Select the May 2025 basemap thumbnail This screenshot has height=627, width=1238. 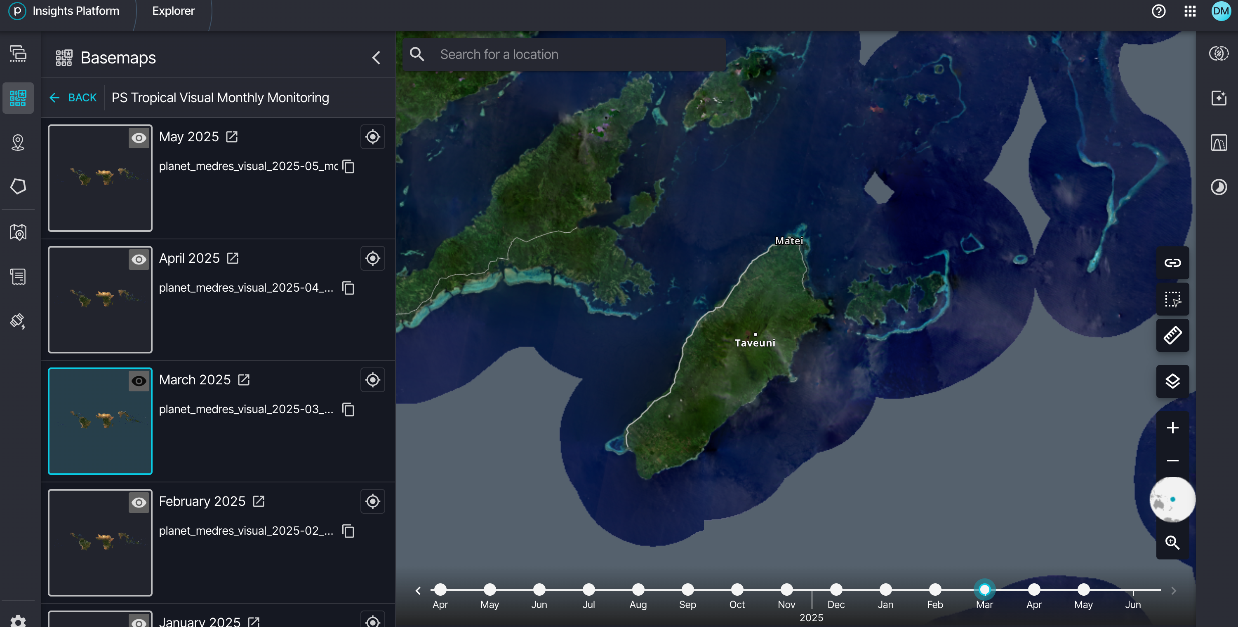(100, 178)
